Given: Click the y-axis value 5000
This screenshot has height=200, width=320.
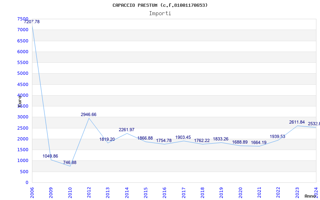Looking at the screenshot, I should (23, 73).
